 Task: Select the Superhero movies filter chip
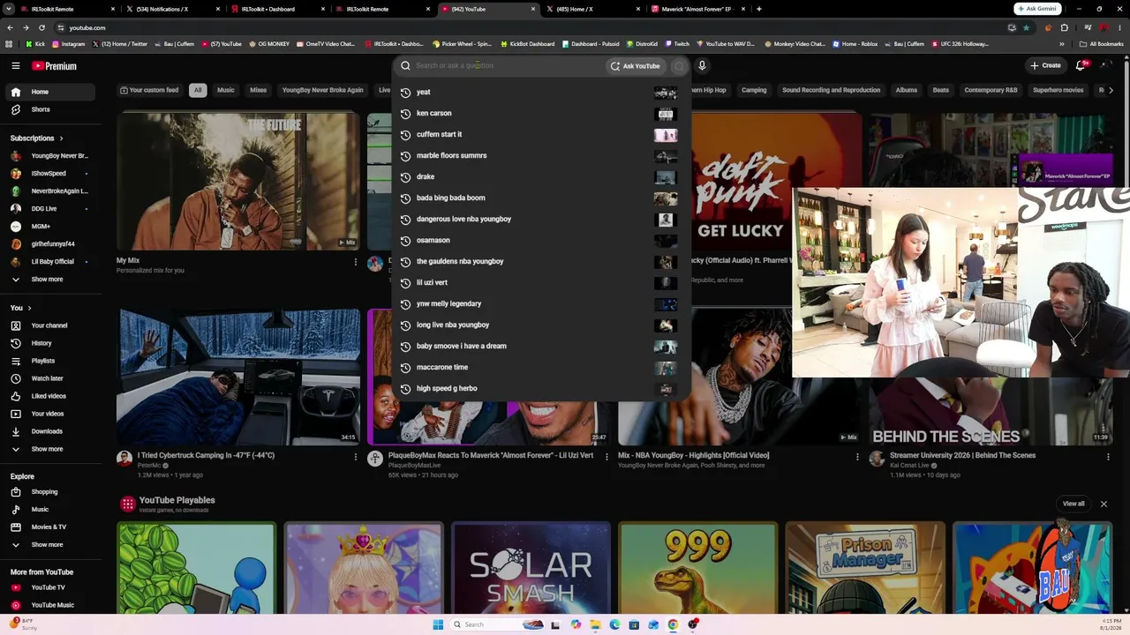1058,90
